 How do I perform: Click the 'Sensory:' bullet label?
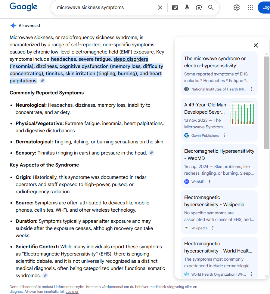26,153
